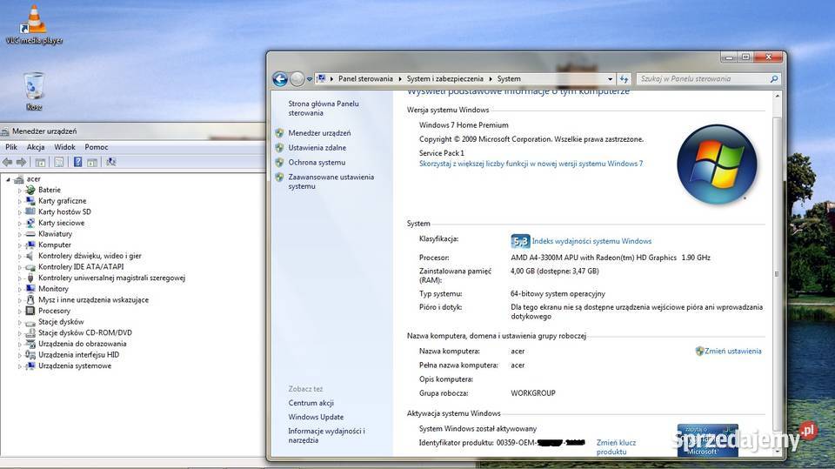This screenshot has width=835, height=469.
Task: Click the search magnifier icon in Control Panel
Action: tap(774, 79)
